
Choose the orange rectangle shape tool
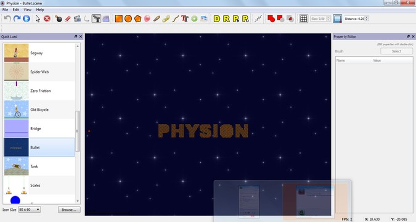[118, 18]
